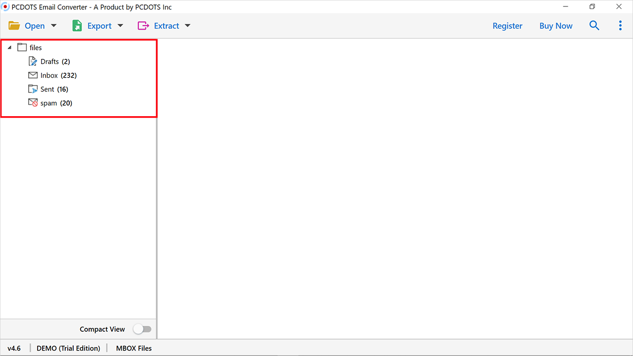Collapse the files tree node arrow
633x356 pixels.
(9, 47)
